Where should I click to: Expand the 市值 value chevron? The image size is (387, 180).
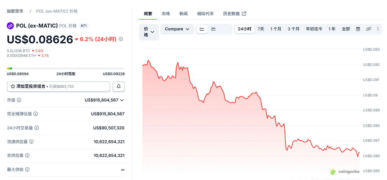click(122, 100)
